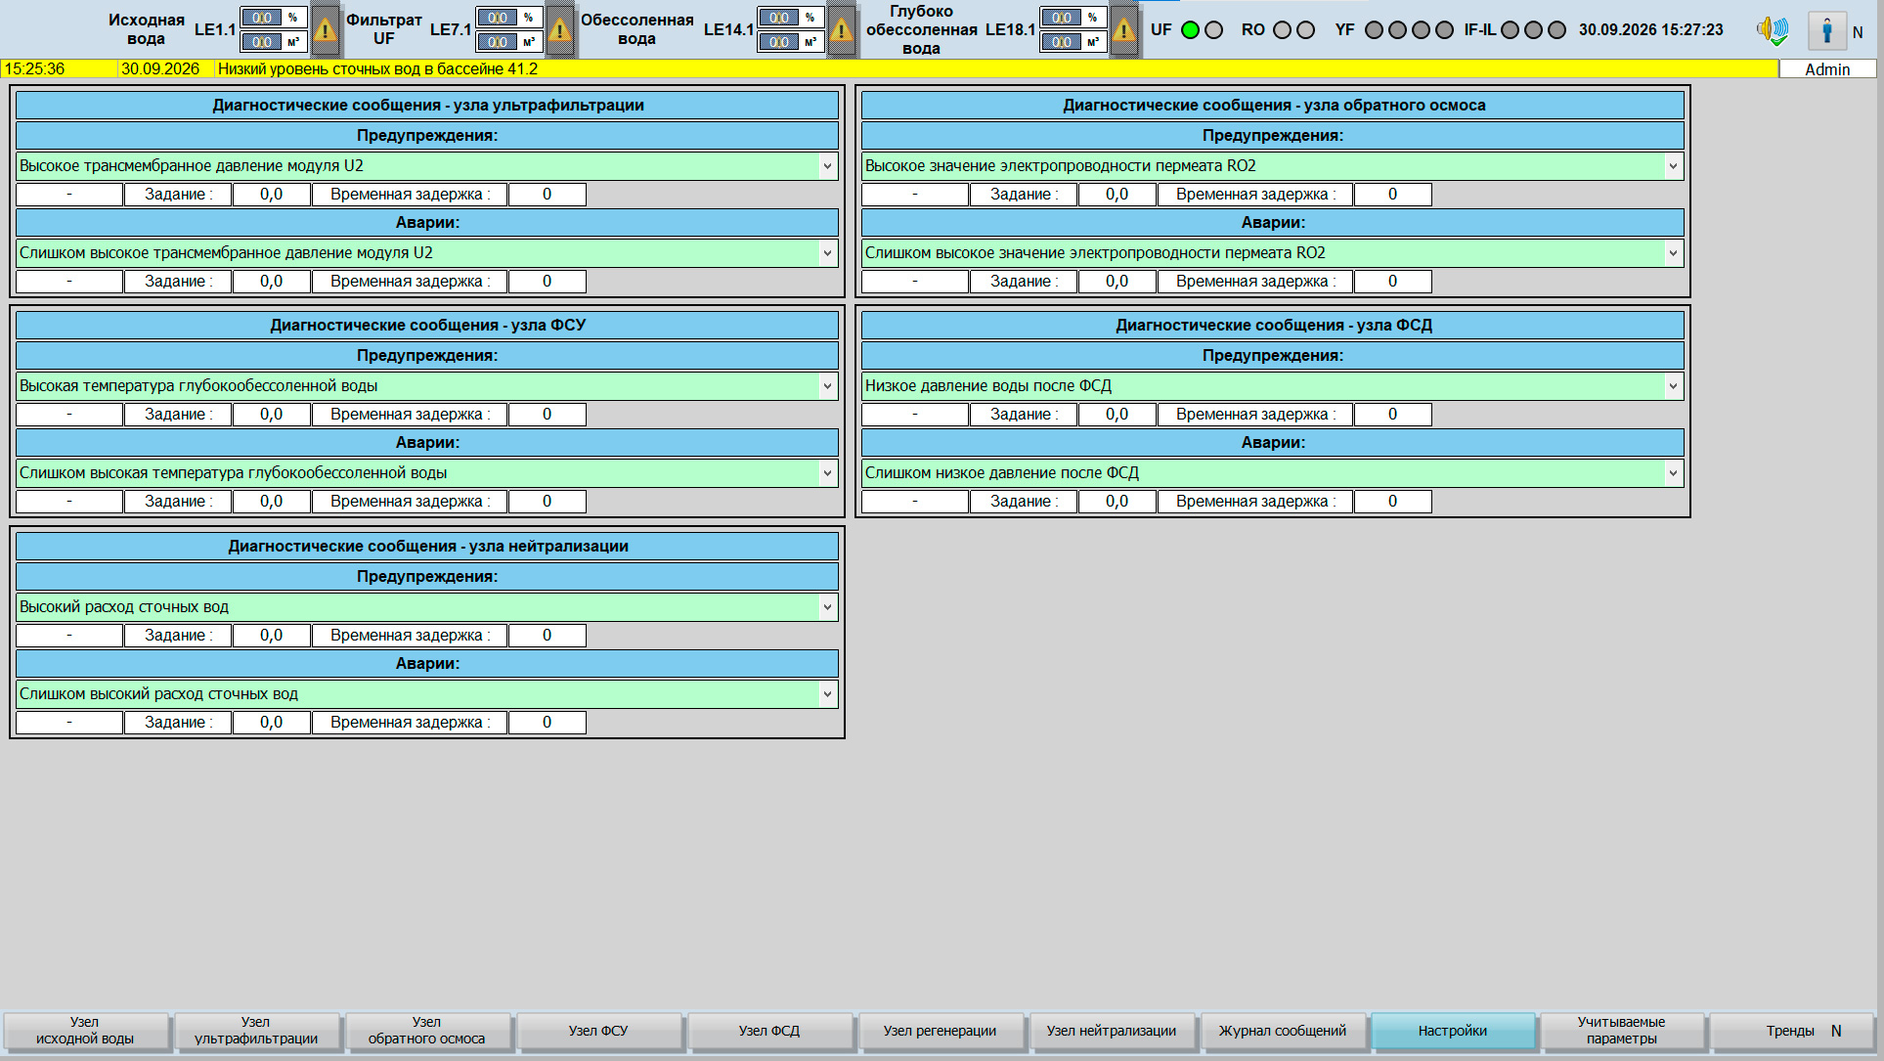
Task: Click Временная задержка value under 'Низкое давление воды после ФСД'
Action: [1392, 415]
